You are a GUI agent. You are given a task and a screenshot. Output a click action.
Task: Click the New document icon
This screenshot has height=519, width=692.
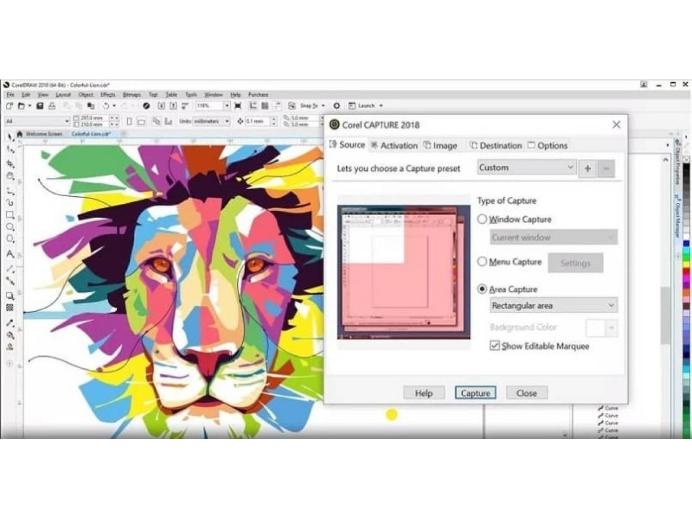tap(9, 106)
